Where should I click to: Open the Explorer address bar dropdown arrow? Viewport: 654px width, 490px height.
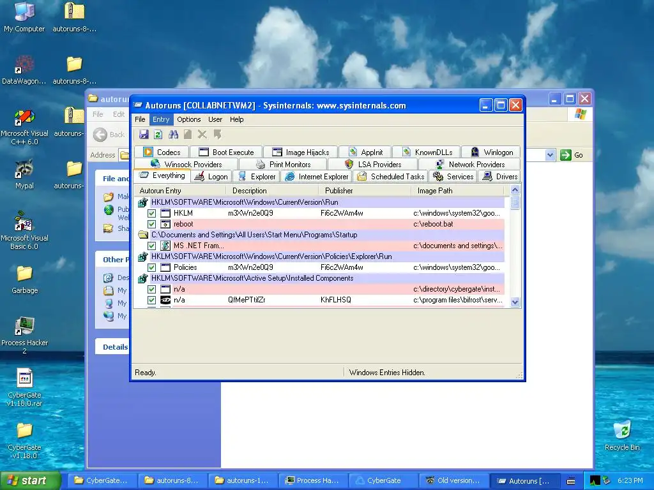coord(550,155)
